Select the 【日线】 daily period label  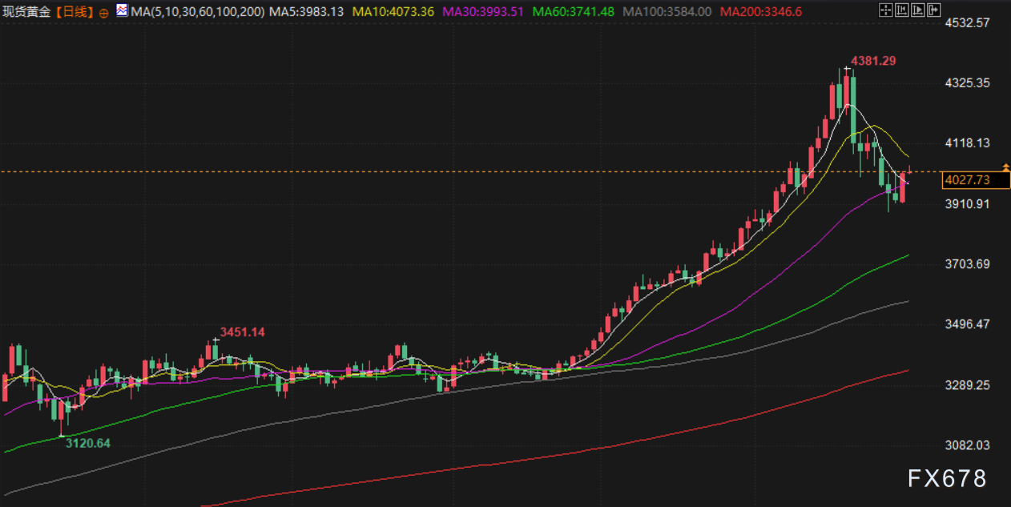(x=75, y=11)
